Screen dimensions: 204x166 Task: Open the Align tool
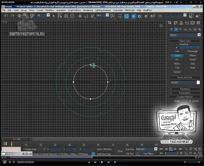pyautogui.click(x=198, y=16)
